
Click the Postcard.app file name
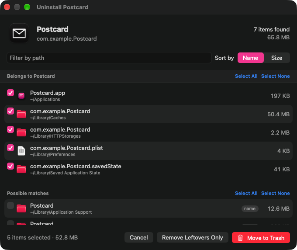point(48,93)
